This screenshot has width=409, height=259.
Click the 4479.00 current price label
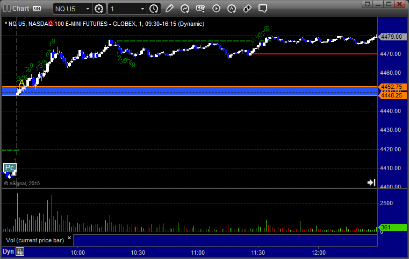[x=392, y=37]
